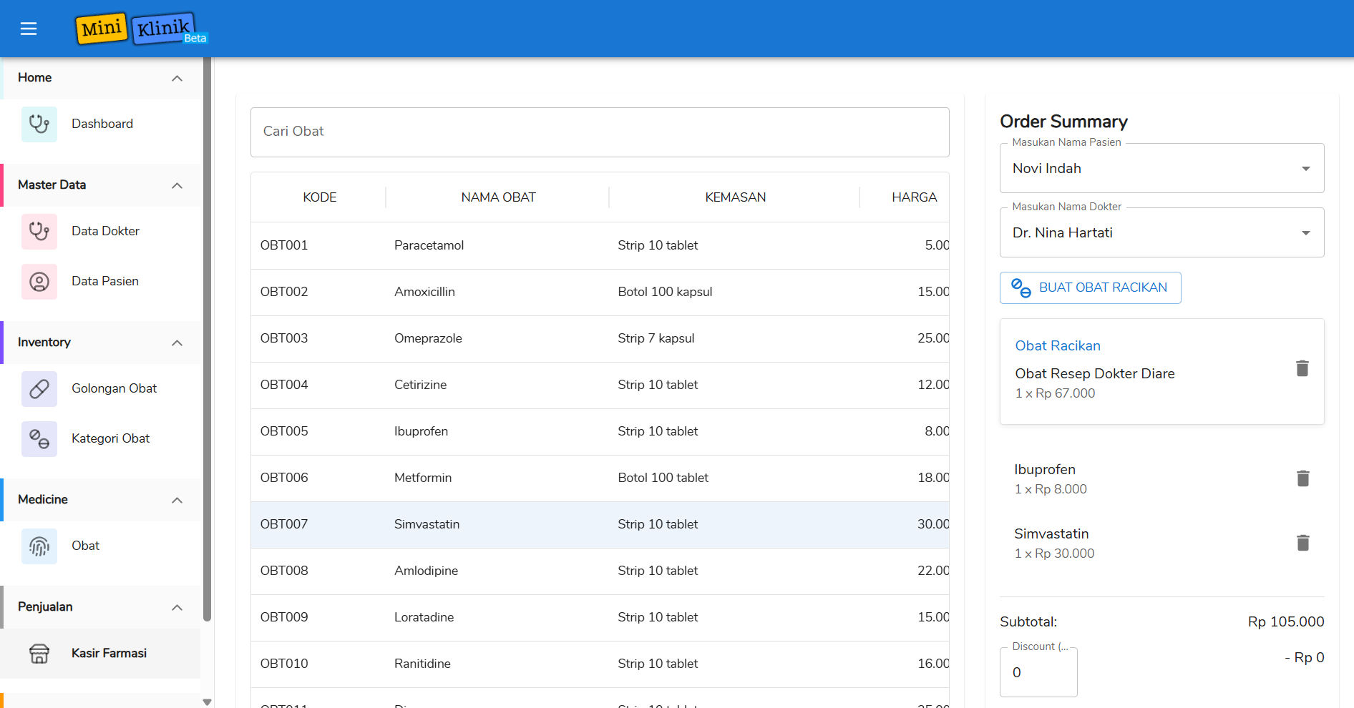Select the Omeprazole row
Screen dimensions: 1354x708
600,339
